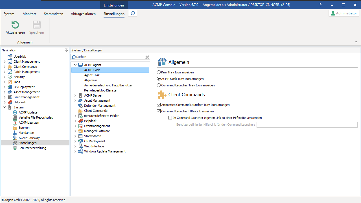Viewport: 361px width, 203px height.
Task: Choose 'Command Launcher Tray Icon anzeigen' radio button
Action: pos(159,85)
